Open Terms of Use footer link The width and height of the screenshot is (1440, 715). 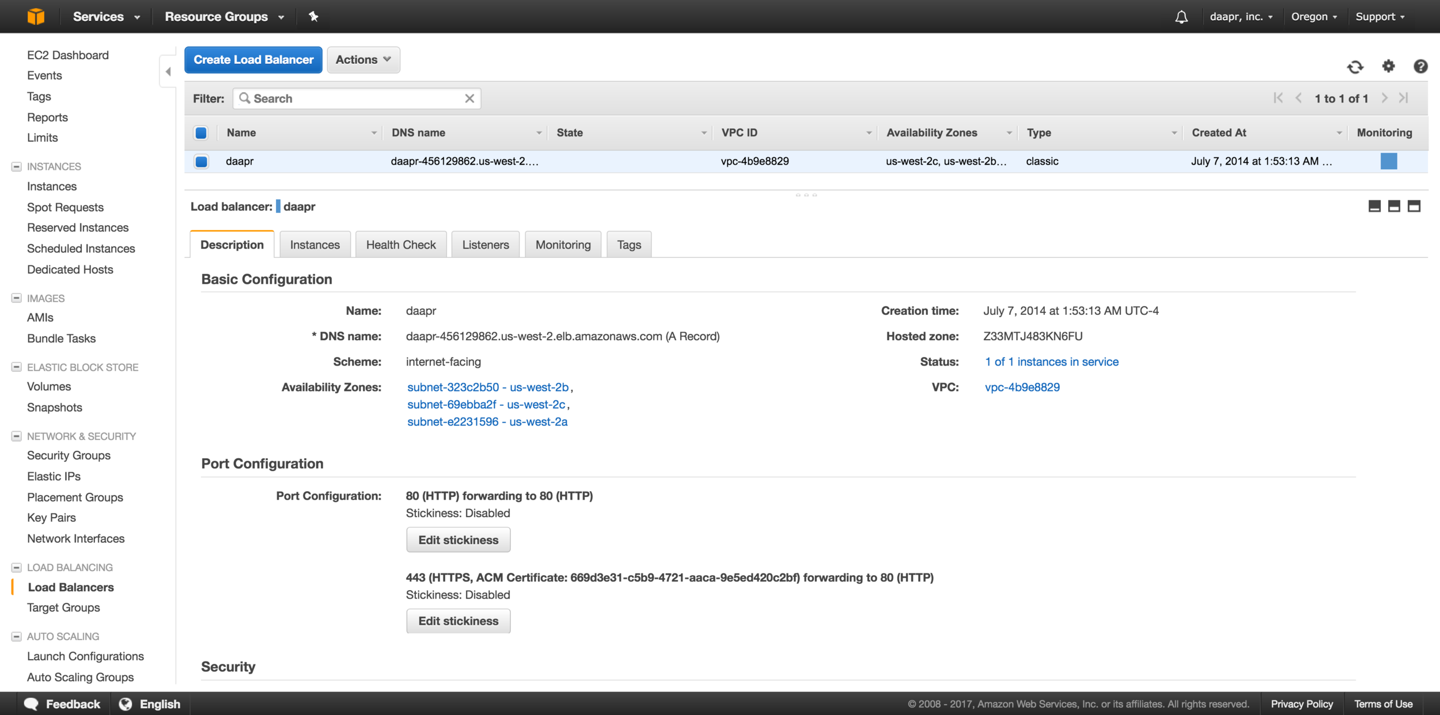pyautogui.click(x=1383, y=704)
